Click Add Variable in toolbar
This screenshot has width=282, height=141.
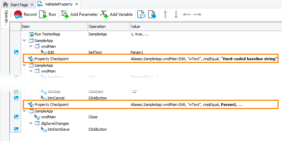(x=117, y=14)
